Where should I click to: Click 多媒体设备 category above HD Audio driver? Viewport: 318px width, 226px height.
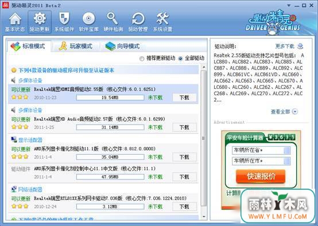(30, 110)
